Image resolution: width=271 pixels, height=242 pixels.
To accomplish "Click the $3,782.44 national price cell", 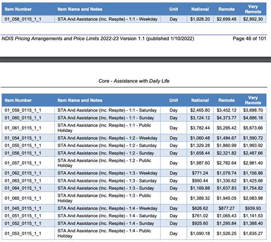I will [200, 128].
